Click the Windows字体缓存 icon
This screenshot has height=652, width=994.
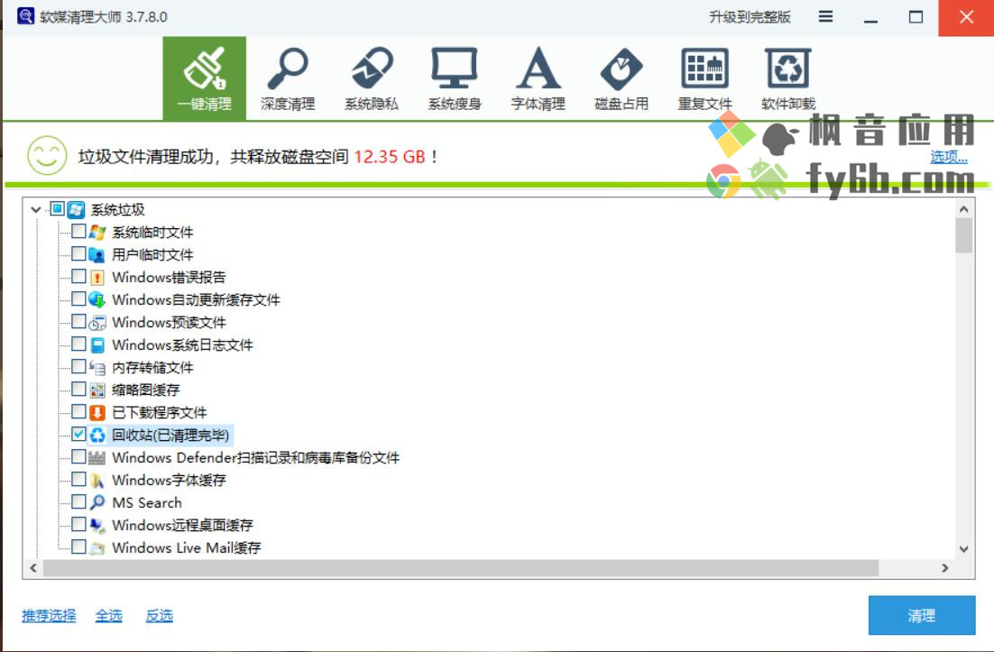pos(97,481)
